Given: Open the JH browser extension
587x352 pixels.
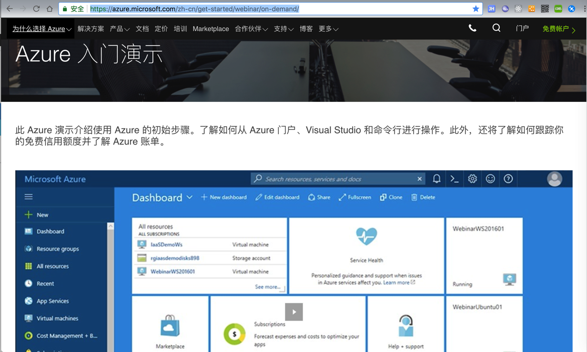Looking at the screenshot, I should coord(492,9).
